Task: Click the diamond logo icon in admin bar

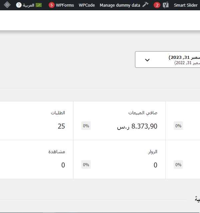Action: [x=7, y=5]
